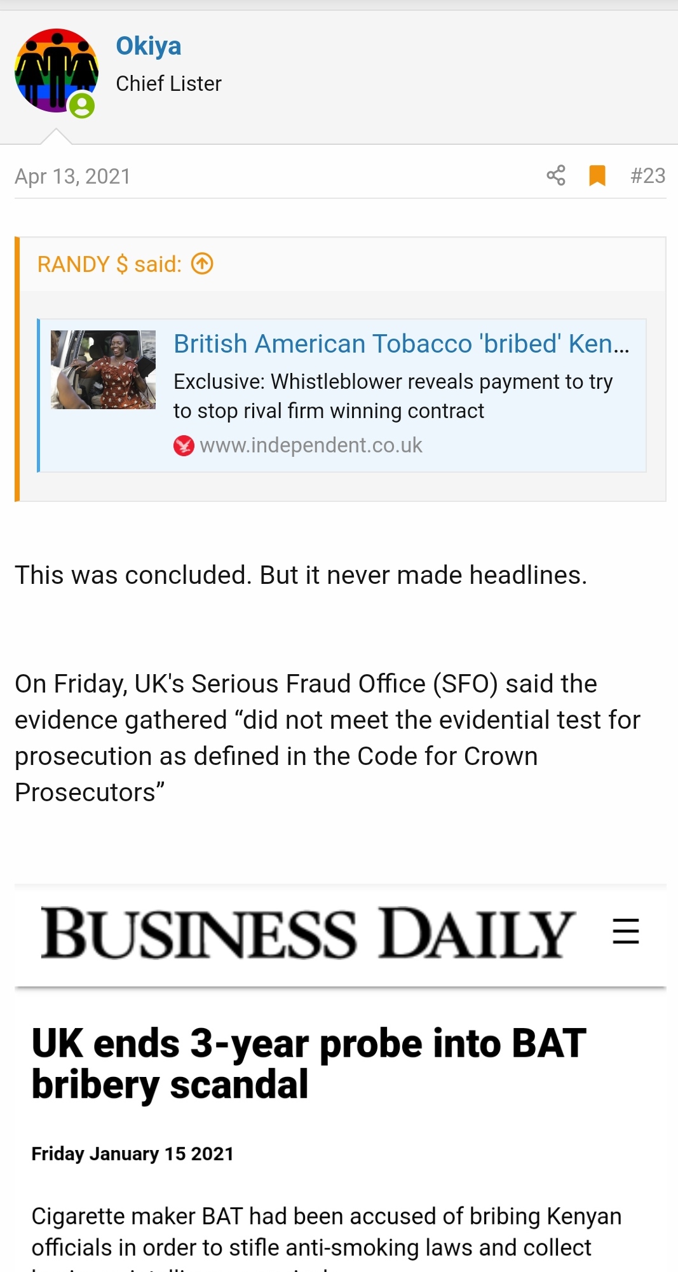Click the green online status badge on the avatar
Image resolution: width=678 pixels, height=1272 pixels.
pyautogui.click(x=82, y=105)
